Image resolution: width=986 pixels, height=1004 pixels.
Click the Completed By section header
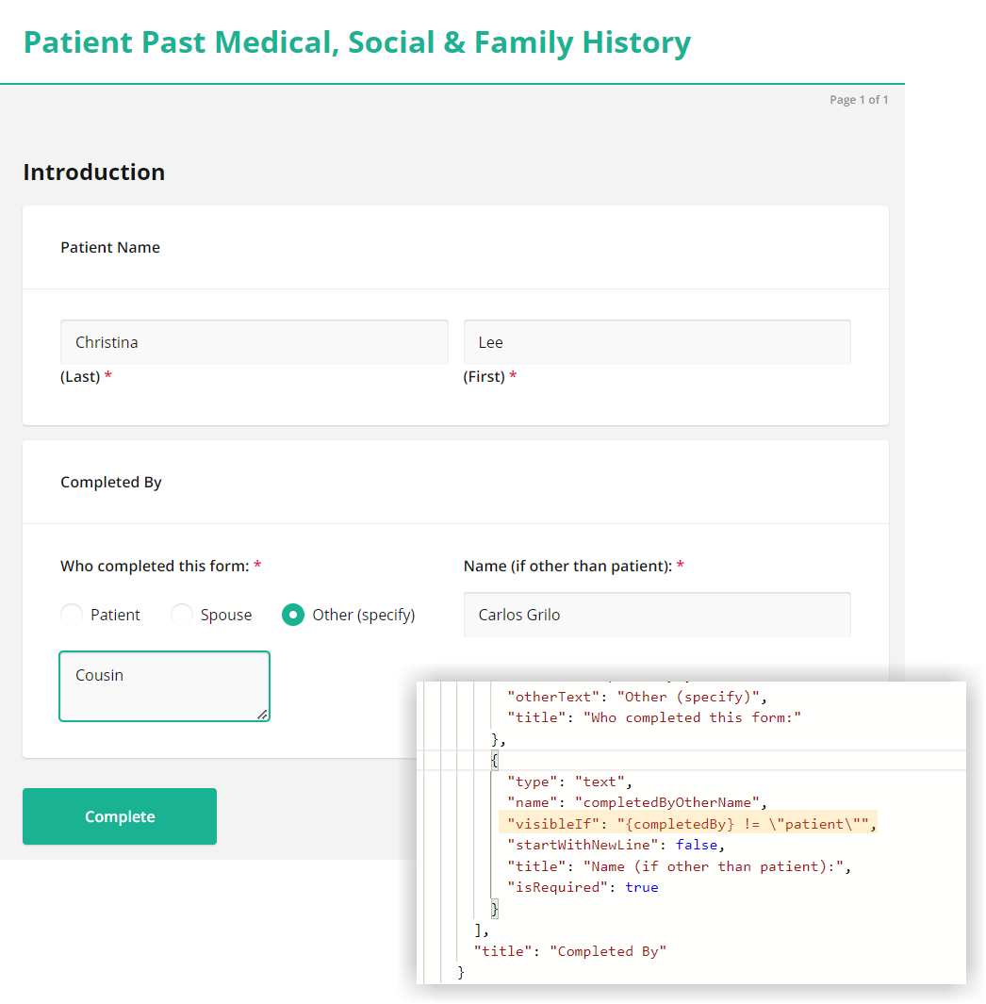coord(110,481)
